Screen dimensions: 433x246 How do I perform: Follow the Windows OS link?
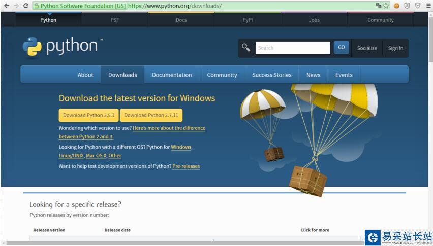click(x=181, y=147)
